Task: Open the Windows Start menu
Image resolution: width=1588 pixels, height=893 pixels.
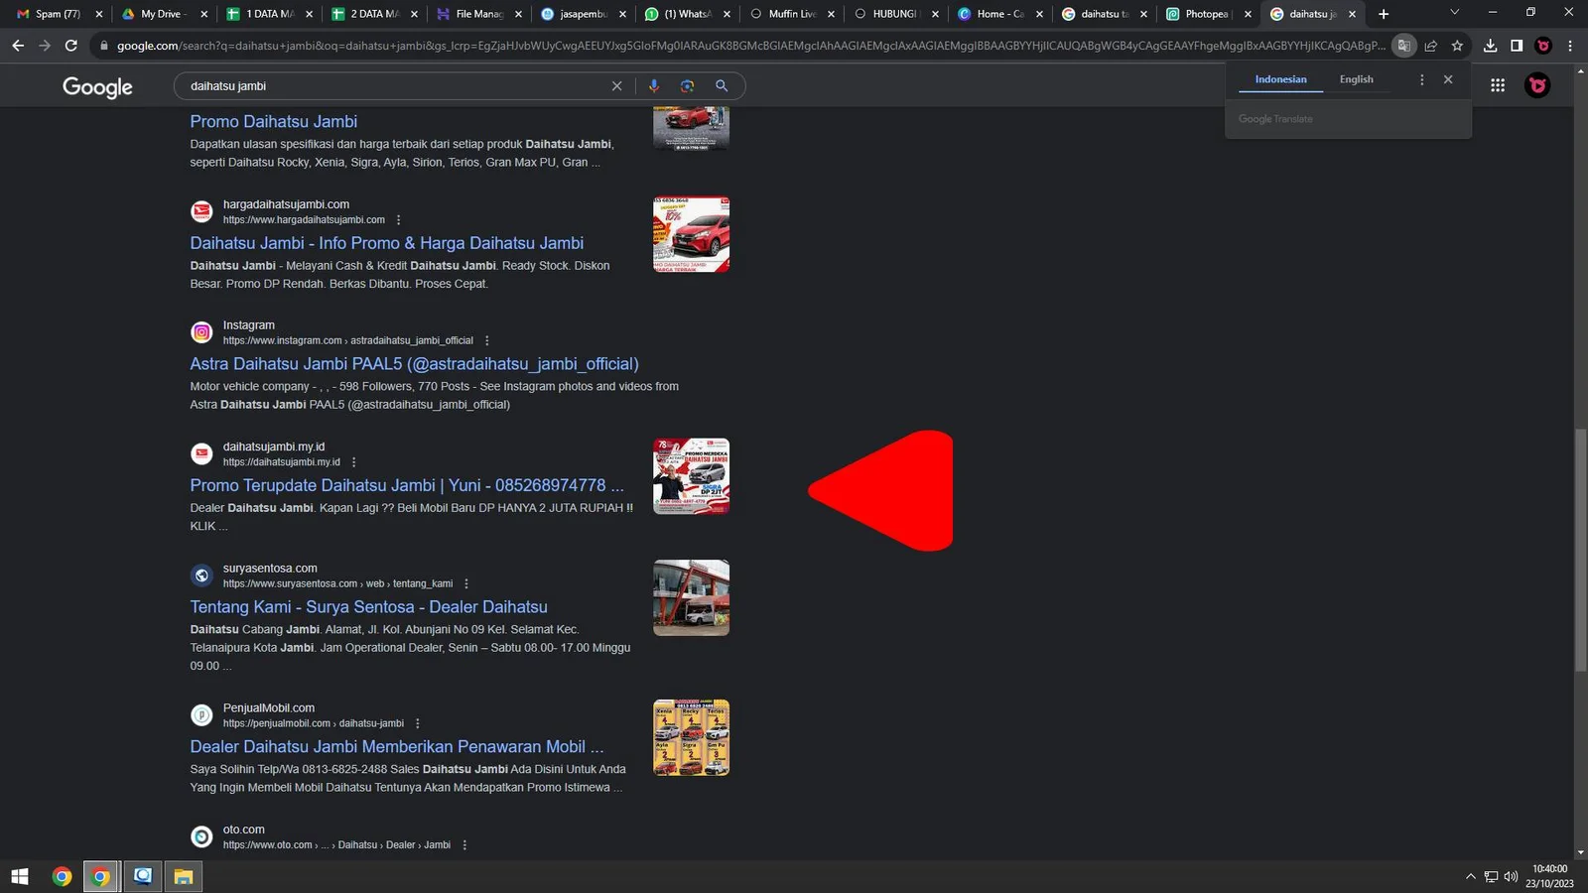Action: [x=20, y=876]
